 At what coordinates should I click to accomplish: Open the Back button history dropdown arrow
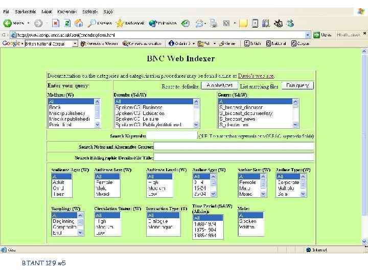click(29, 23)
